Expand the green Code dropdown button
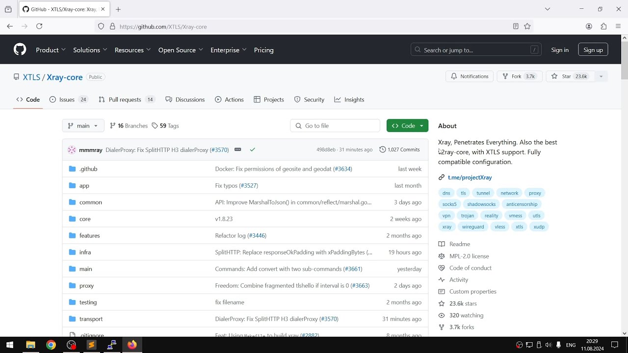Image resolution: width=628 pixels, height=353 pixels. 407,126
